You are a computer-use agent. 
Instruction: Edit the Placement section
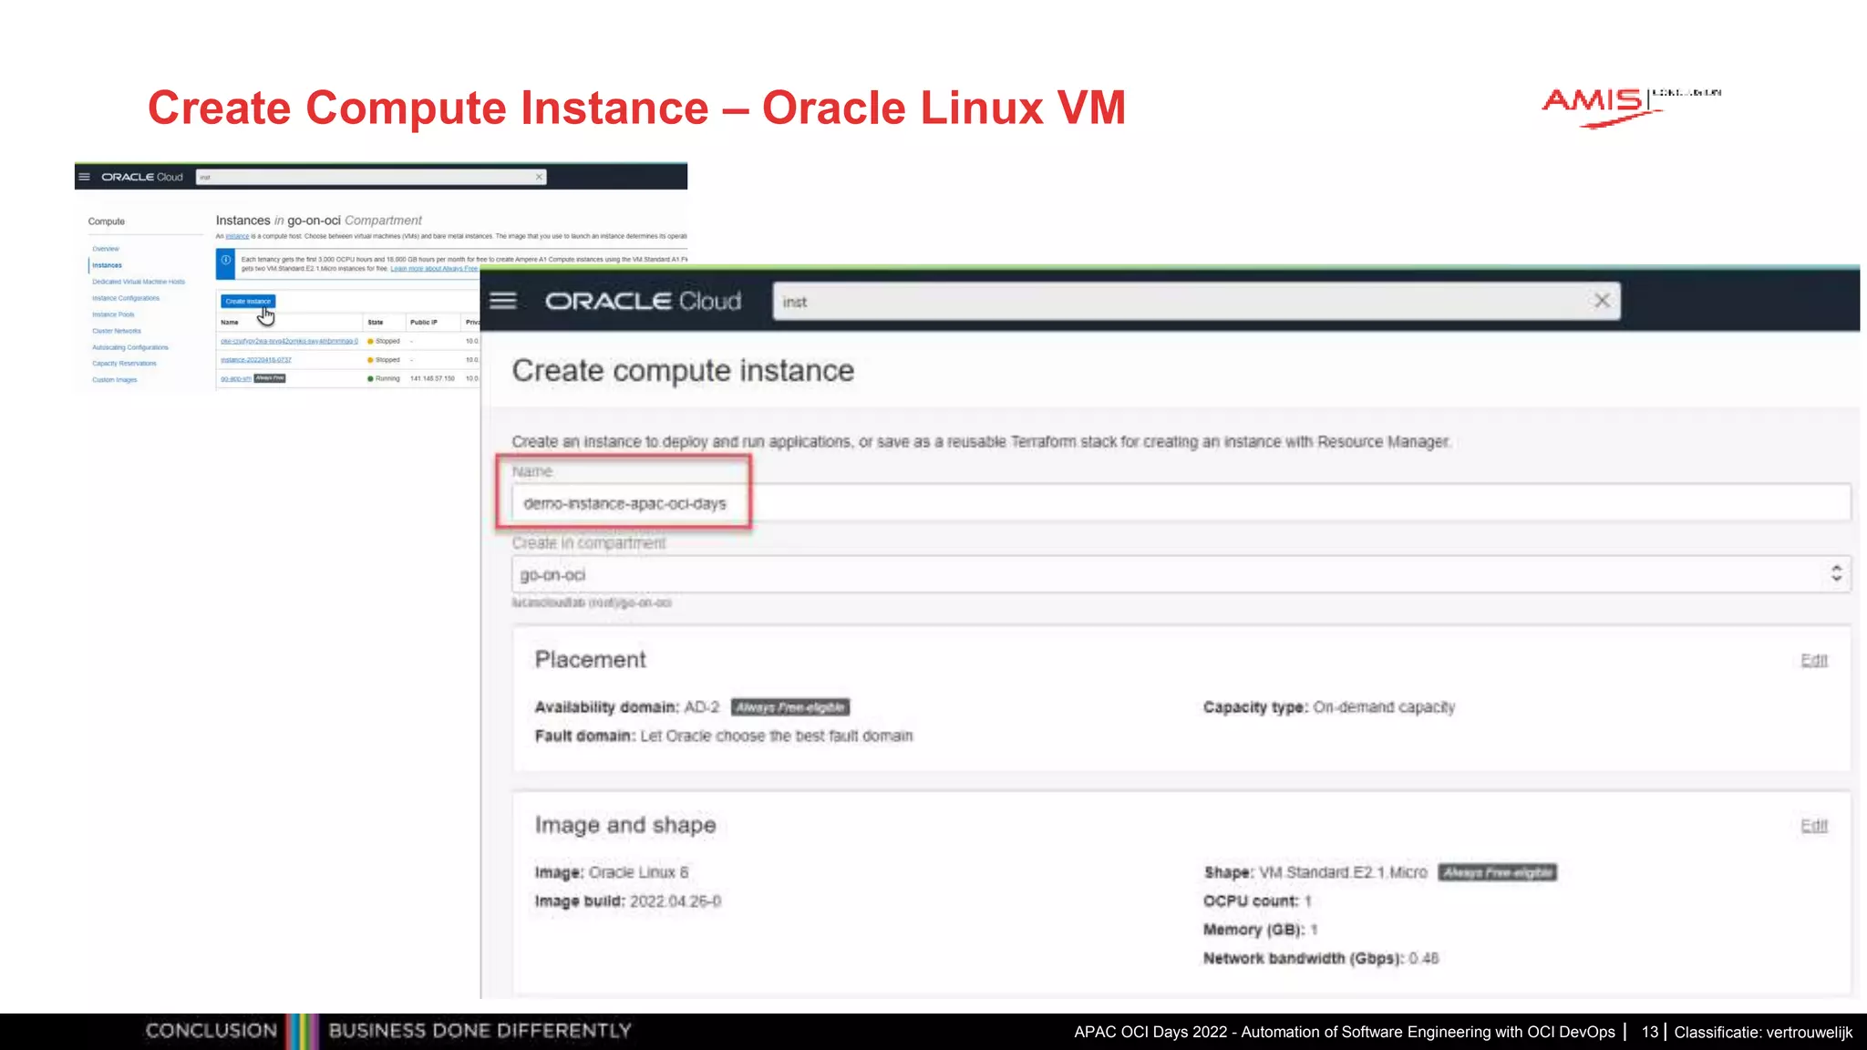click(x=1814, y=660)
